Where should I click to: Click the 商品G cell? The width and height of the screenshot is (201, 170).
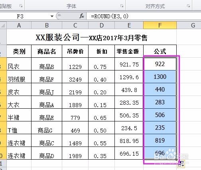coord(47,128)
